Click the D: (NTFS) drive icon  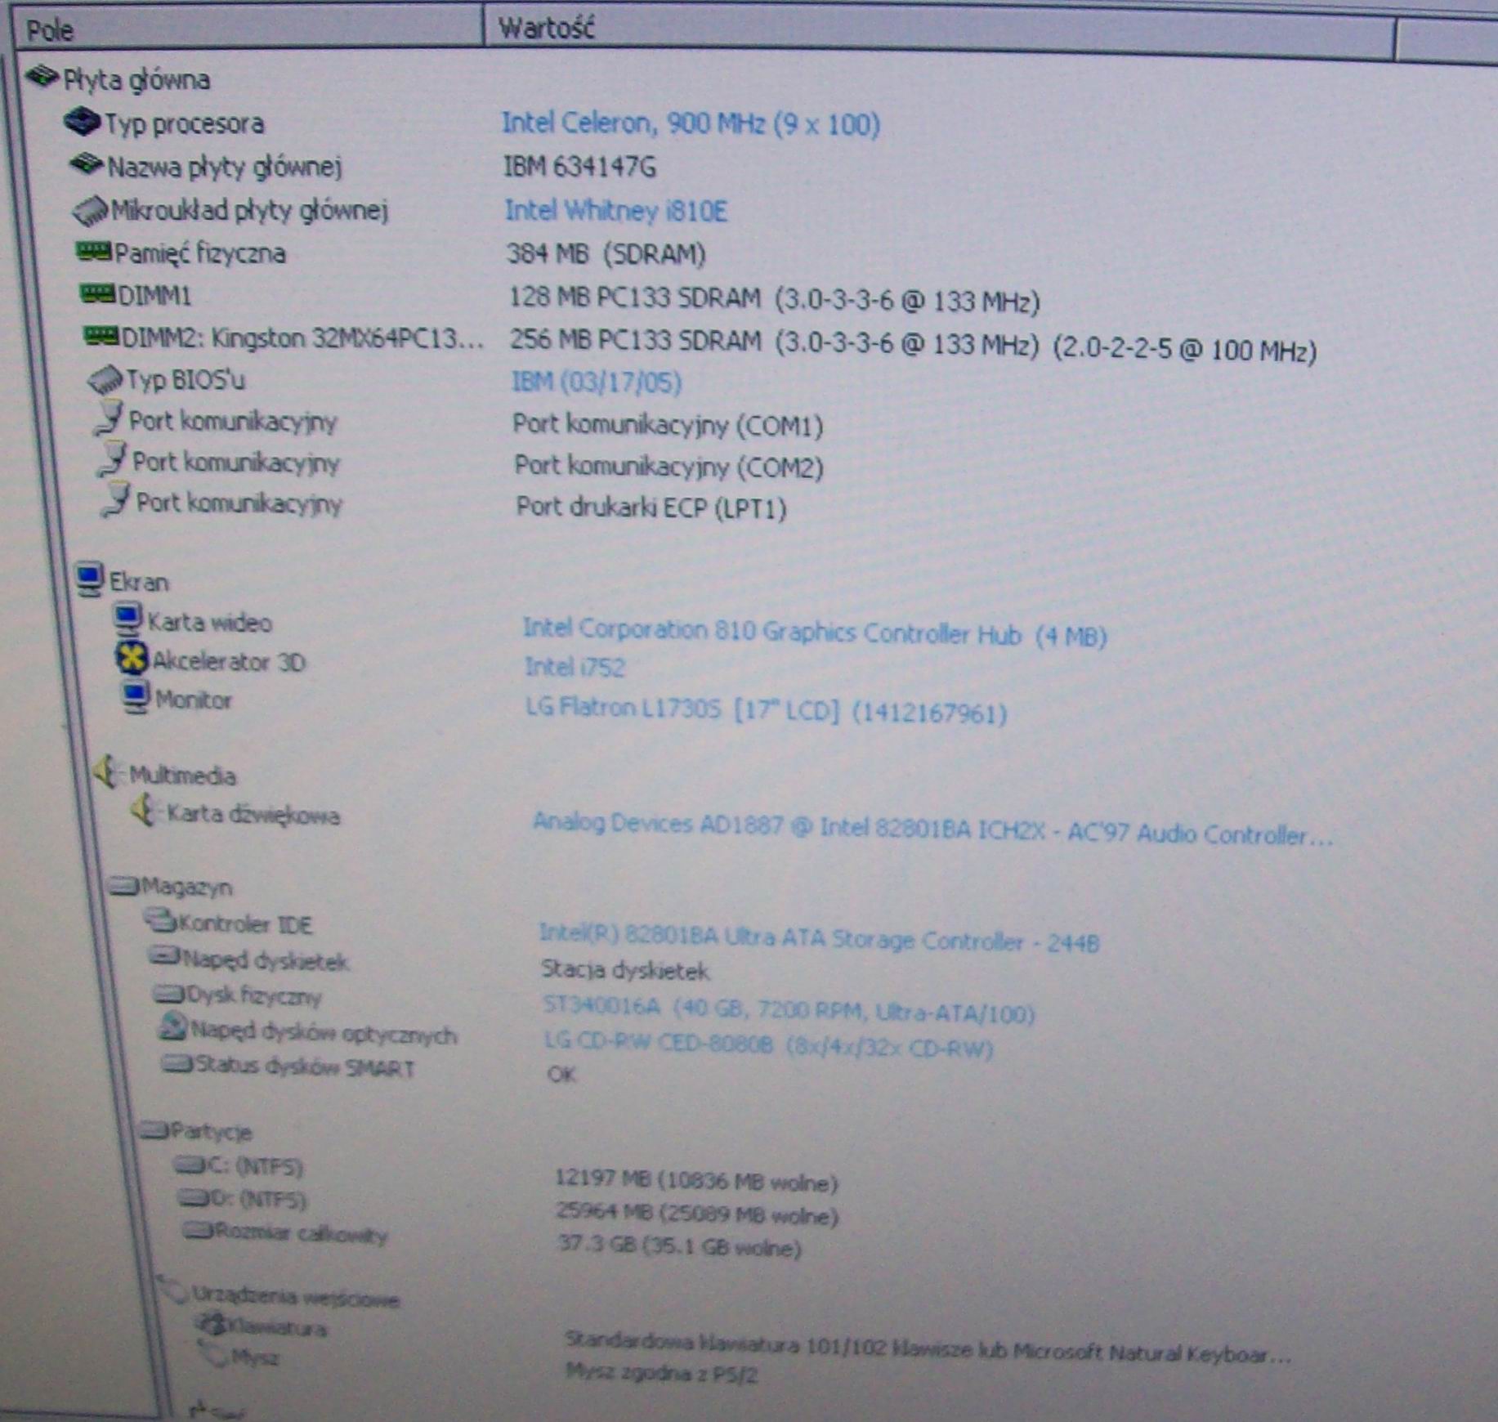pos(193,1199)
